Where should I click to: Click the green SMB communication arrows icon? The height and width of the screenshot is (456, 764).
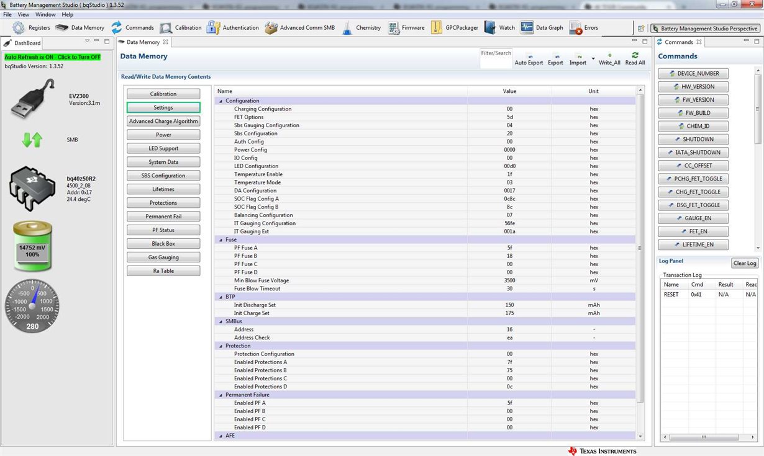pos(32,140)
